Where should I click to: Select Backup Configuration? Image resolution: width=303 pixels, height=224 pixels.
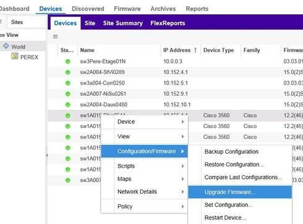[x=240, y=152]
